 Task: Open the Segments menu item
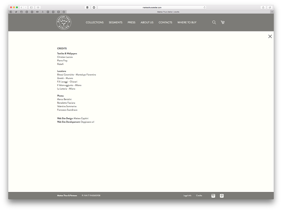[115, 22]
